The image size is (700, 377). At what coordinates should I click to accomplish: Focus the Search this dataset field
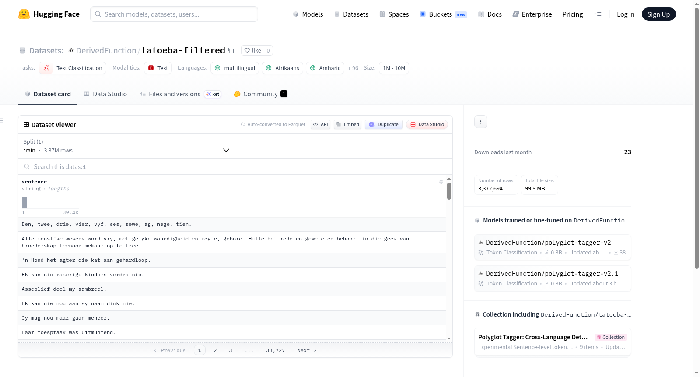(235, 166)
